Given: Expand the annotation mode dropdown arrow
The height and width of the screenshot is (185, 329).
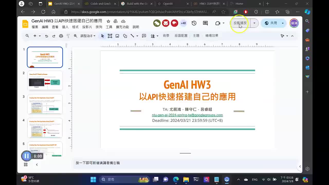Looking at the screenshot, I should [x=287, y=36].
